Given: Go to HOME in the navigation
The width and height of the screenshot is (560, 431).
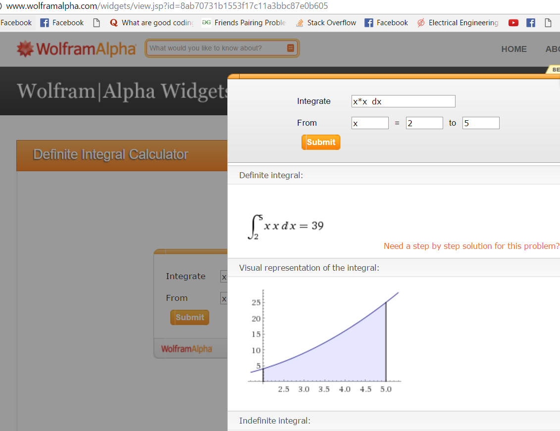Looking at the screenshot, I should pos(514,49).
